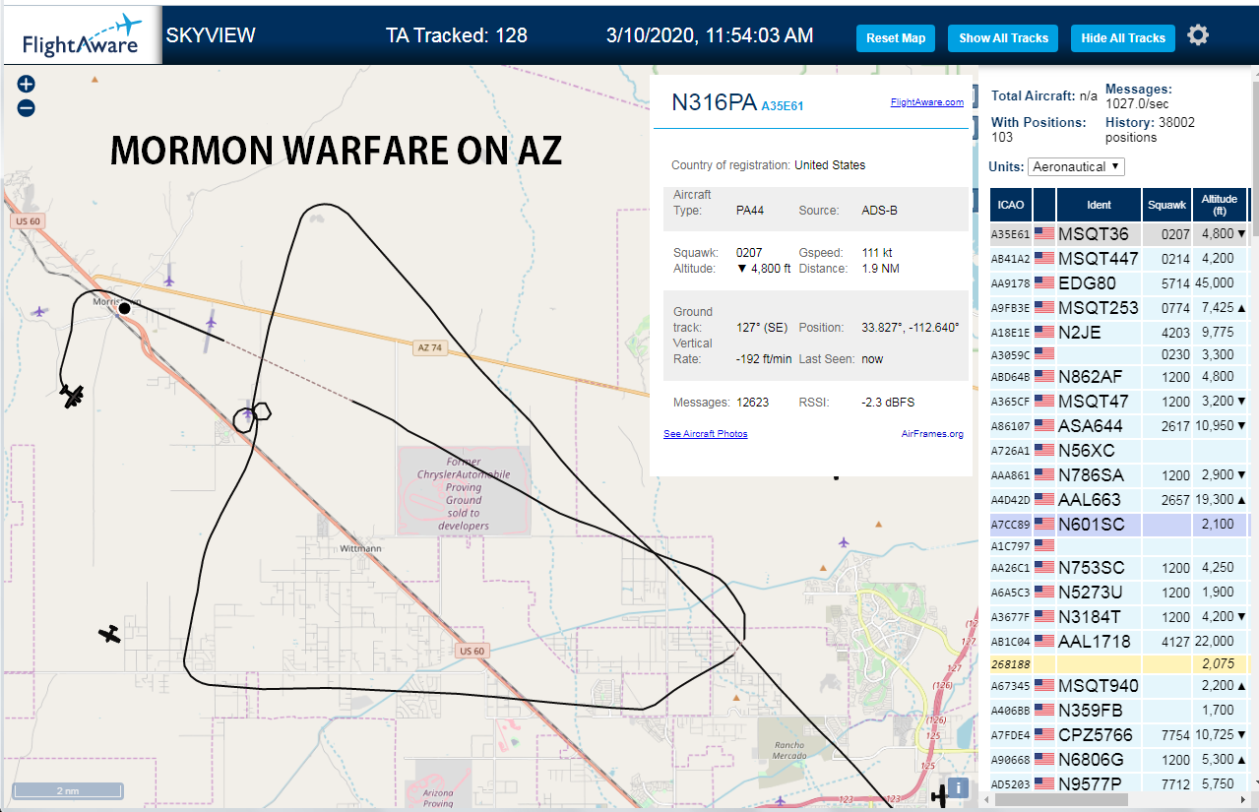
Task: Select the N753SC aircraft row
Action: pyautogui.click(x=1119, y=567)
